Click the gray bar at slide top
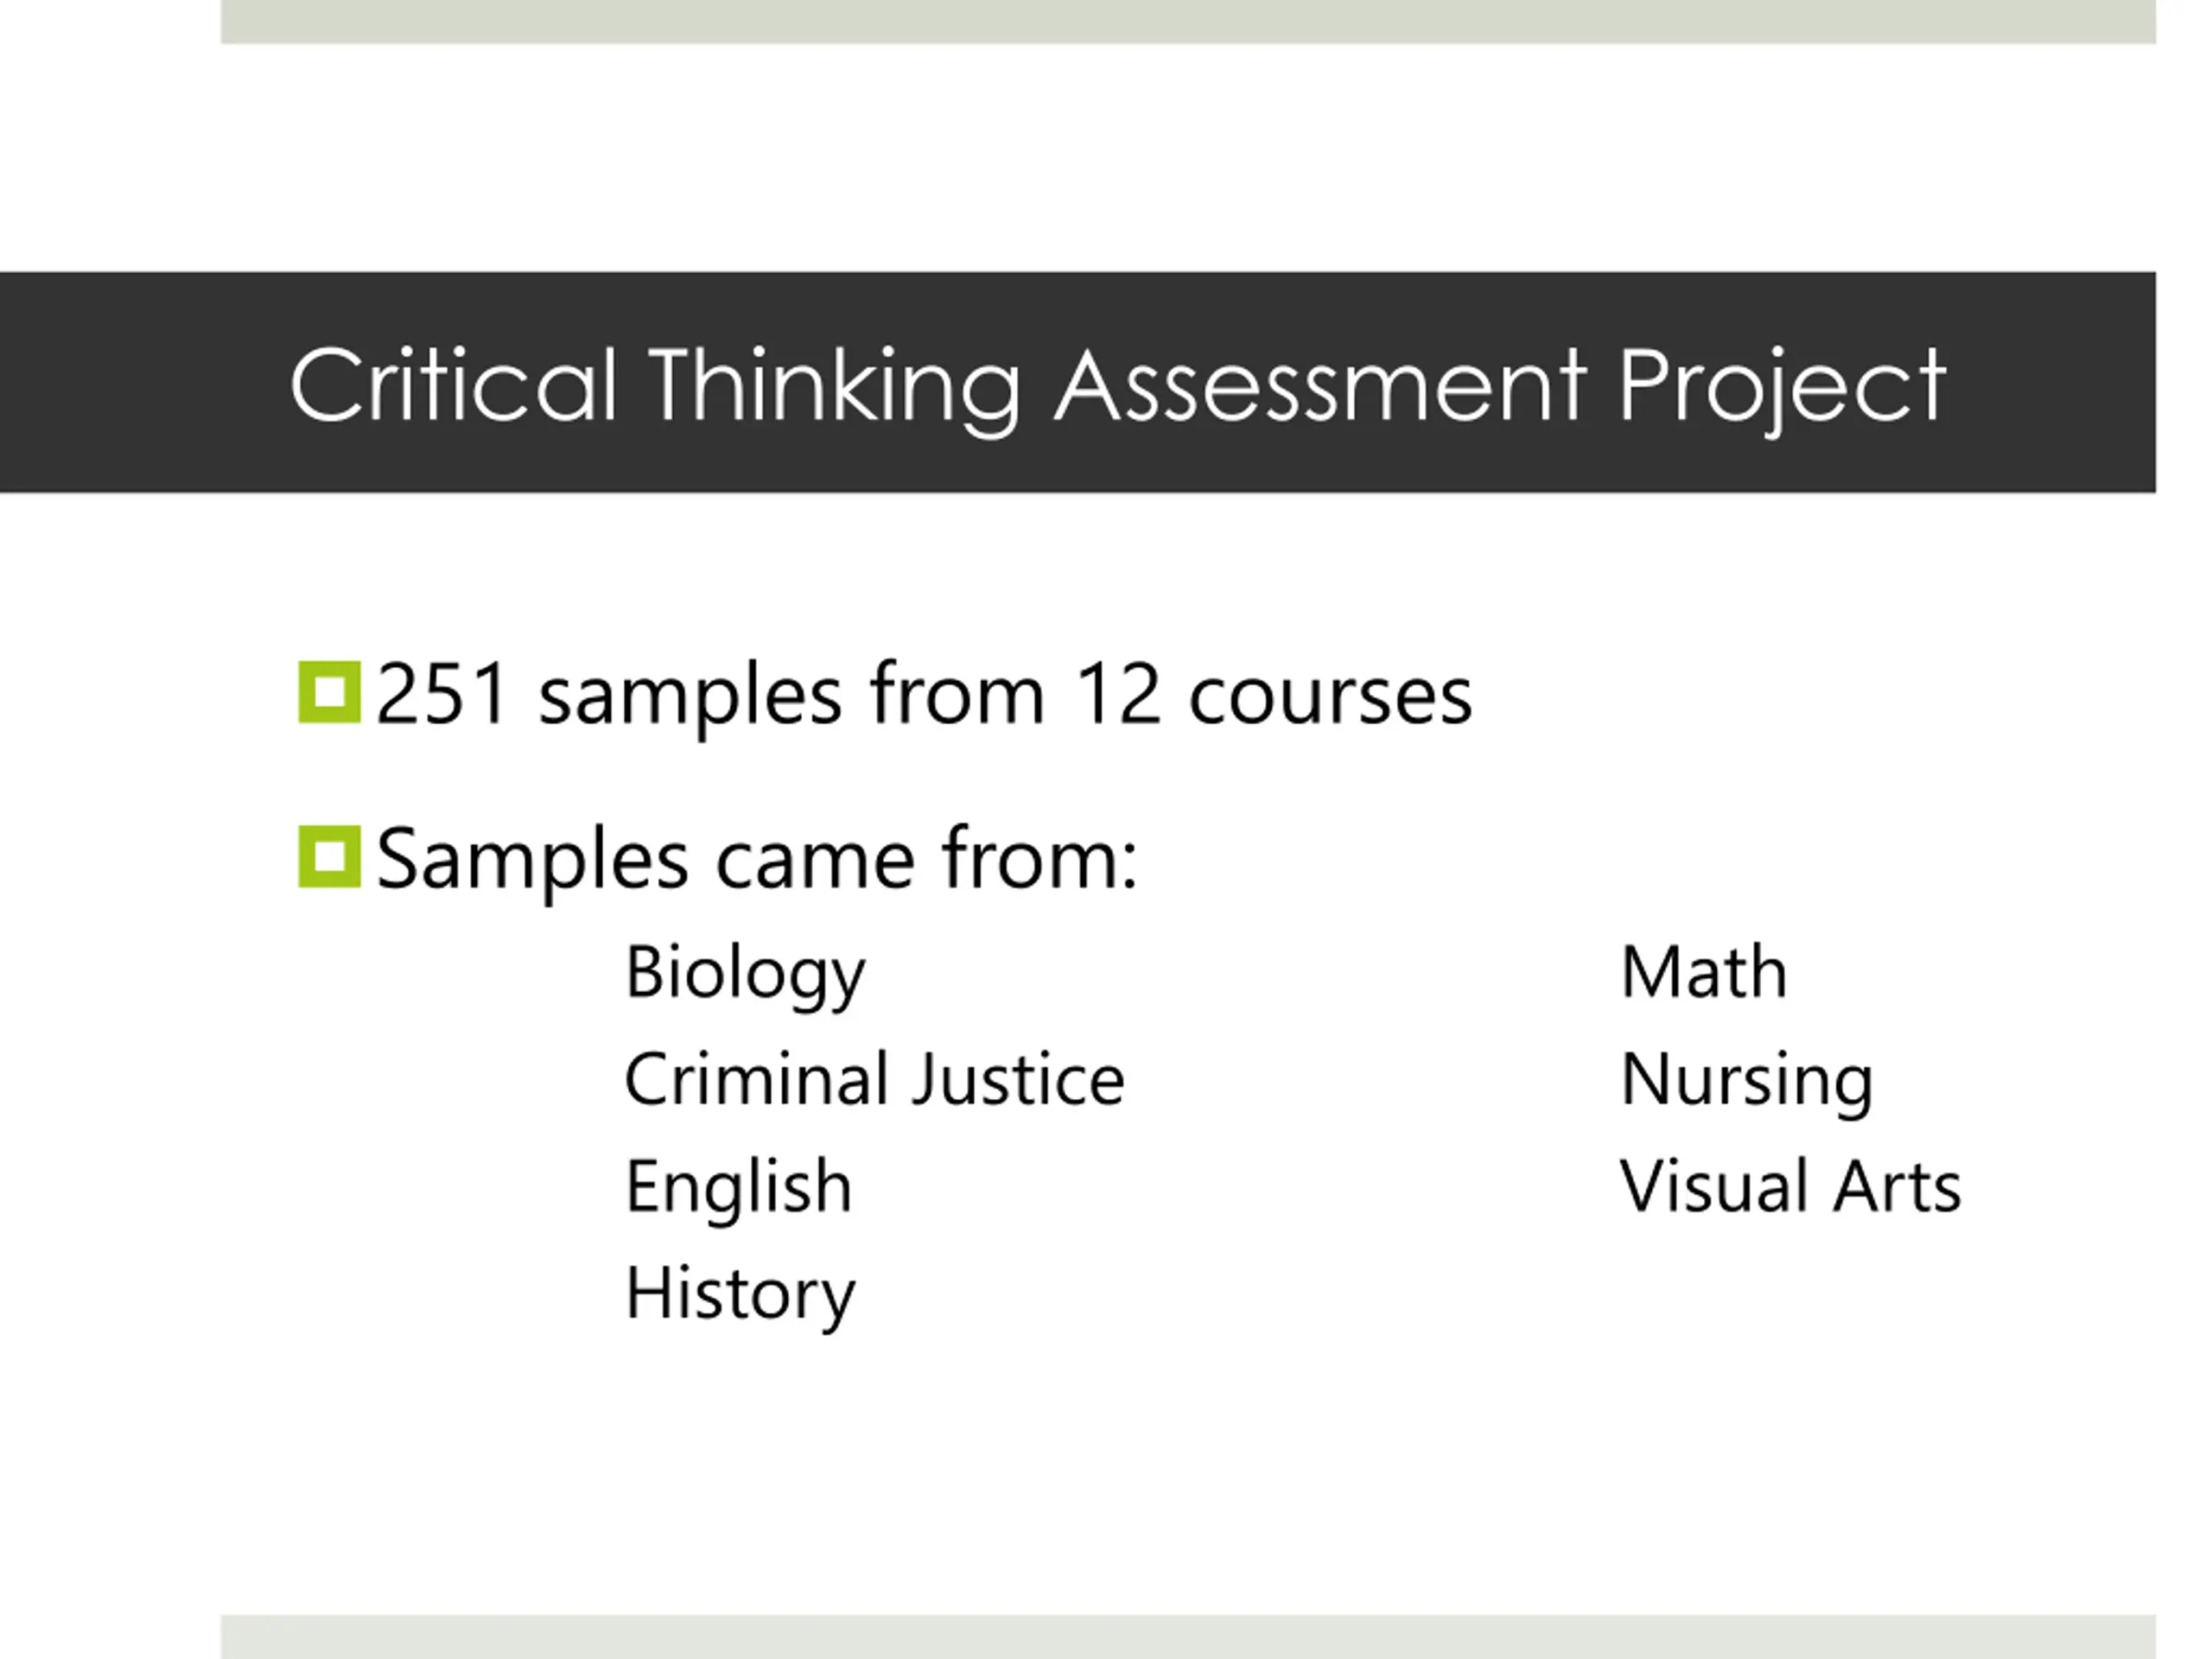2212x1659 pixels. [x=1188, y=21]
